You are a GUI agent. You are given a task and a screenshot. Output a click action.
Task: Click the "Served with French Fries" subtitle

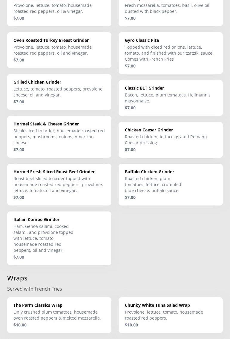coord(35,289)
